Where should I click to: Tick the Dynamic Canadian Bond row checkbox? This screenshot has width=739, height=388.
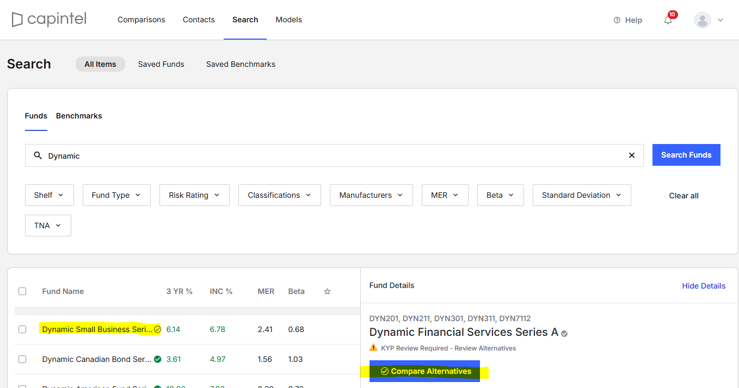[x=22, y=359]
